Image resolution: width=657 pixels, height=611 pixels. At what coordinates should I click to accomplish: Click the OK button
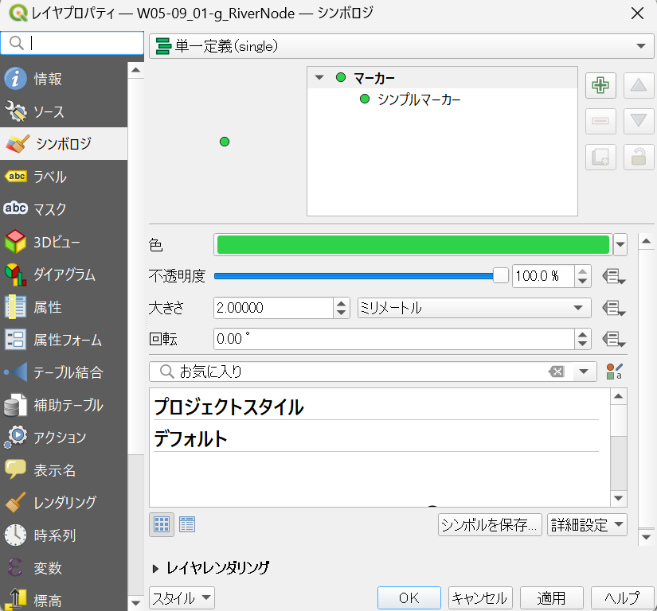[x=409, y=598]
